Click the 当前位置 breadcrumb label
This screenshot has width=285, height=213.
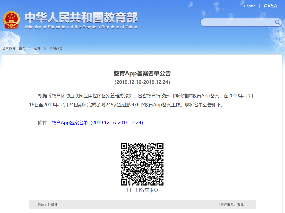click(x=10, y=49)
